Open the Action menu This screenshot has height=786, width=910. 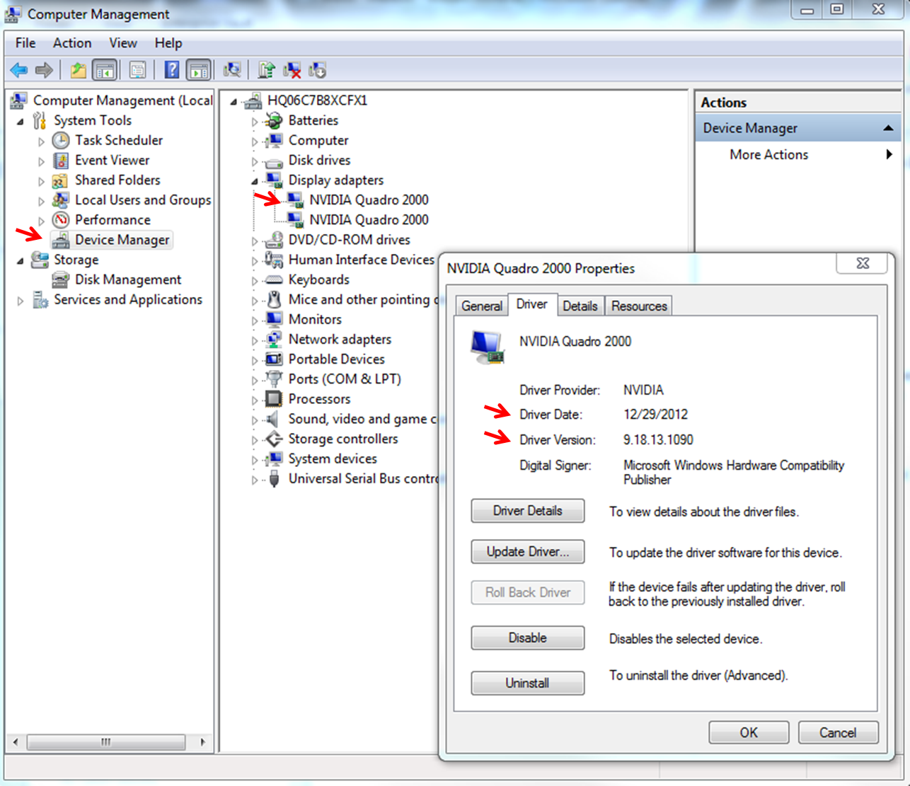[72, 43]
